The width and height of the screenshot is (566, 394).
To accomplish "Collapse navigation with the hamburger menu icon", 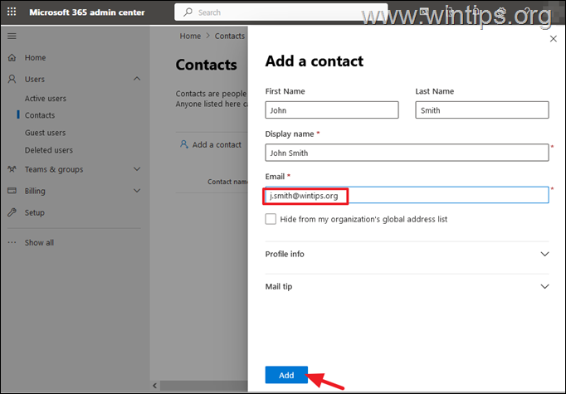I will [x=12, y=36].
